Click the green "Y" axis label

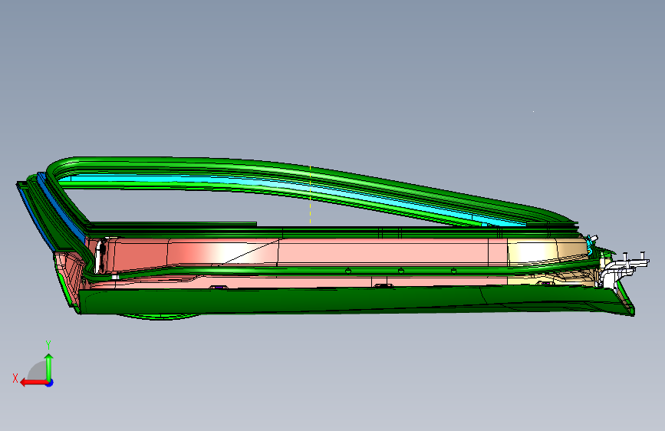pyautogui.click(x=48, y=345)
